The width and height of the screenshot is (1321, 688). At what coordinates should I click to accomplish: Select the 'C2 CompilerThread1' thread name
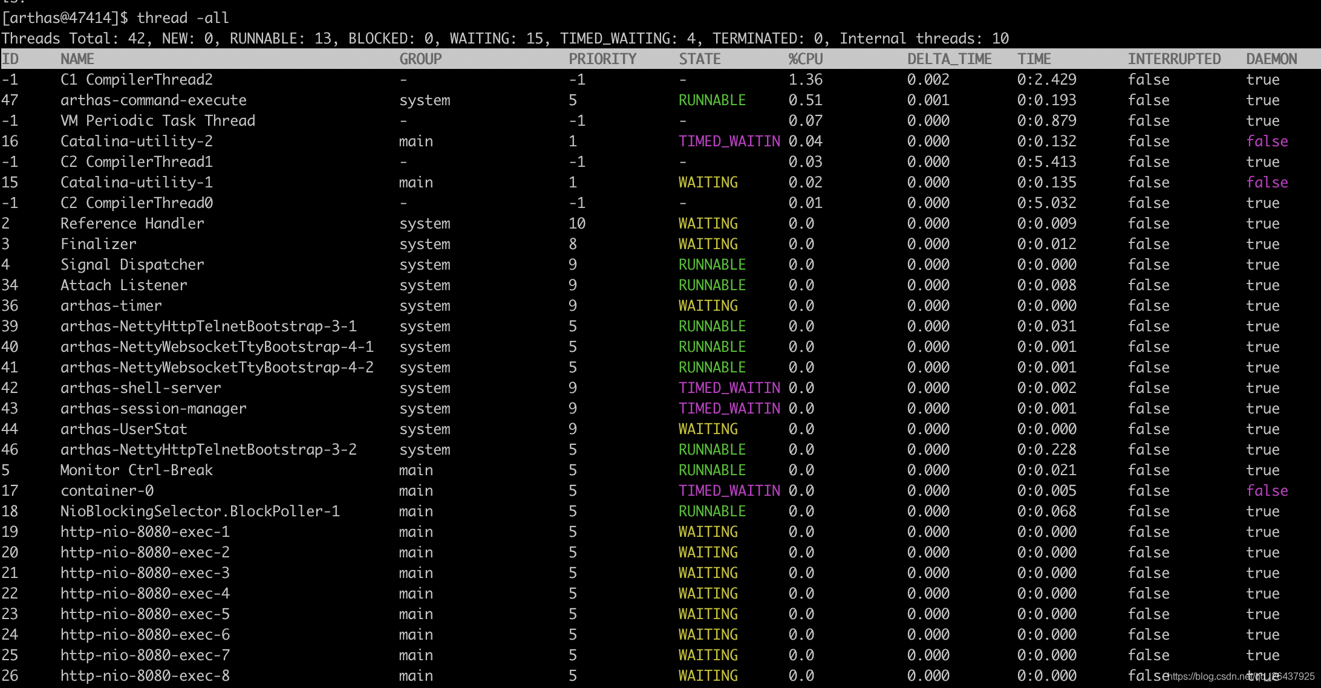tap(137, 162)
